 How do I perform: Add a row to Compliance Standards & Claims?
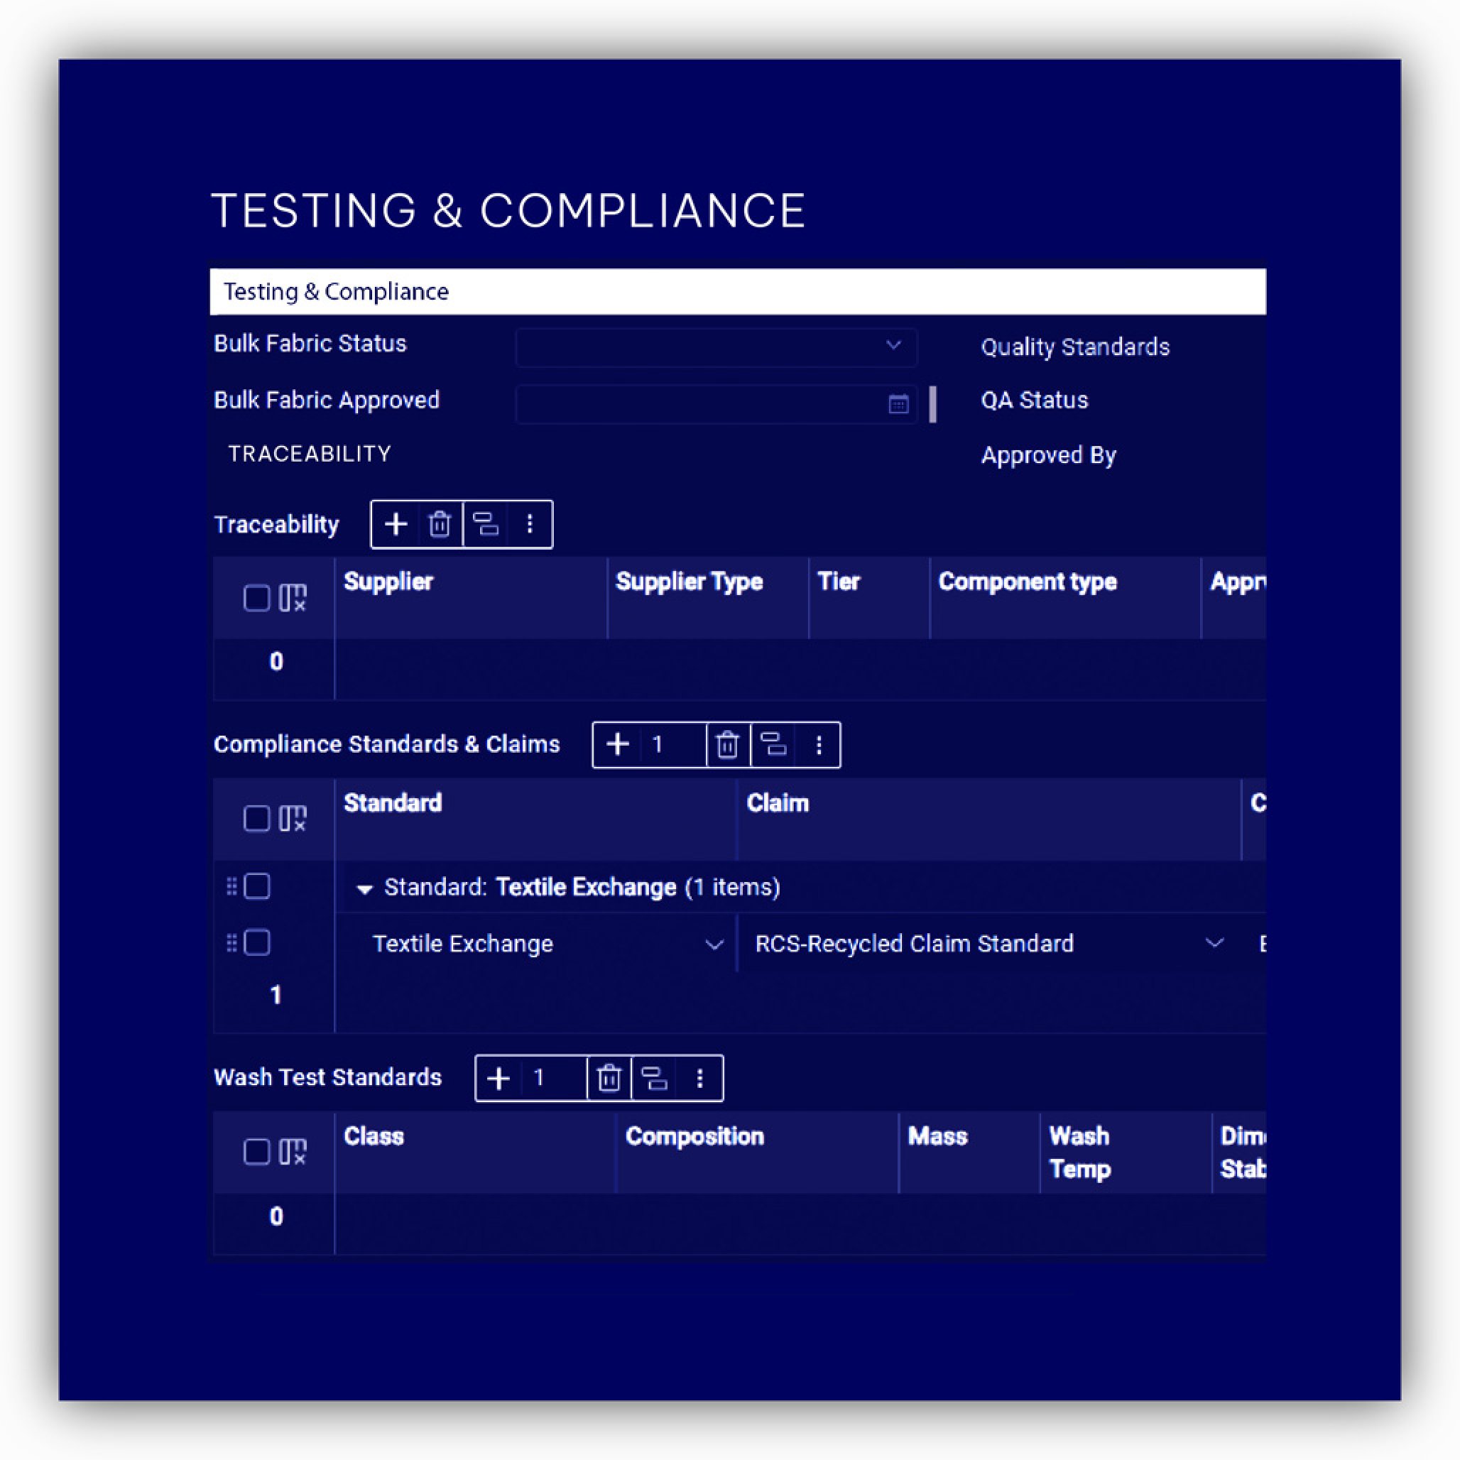pyautogui.click(x=619, y=745)
